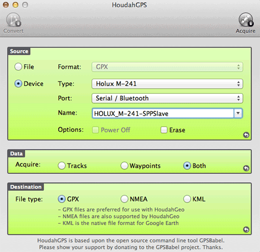Expand the Name combo box arrow
This screenshot has height=252, width=260.
[x=238, y=114]
